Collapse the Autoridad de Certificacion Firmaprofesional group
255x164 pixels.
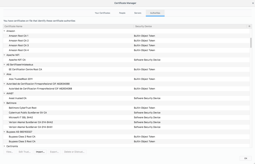4,84
